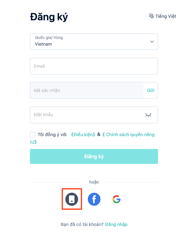189x237 pixels.
Task: Open the Vietnam country selector
Action: point(94,42)
